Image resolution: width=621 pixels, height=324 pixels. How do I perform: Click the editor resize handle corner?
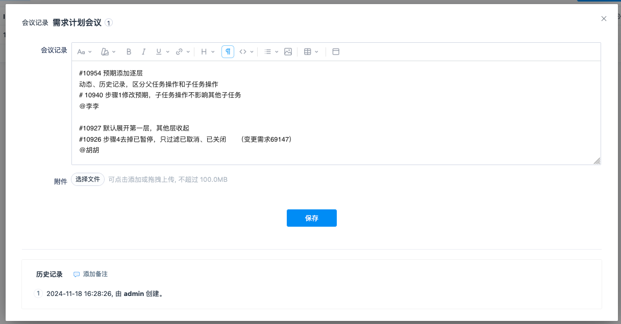click(x=597, y=161)
